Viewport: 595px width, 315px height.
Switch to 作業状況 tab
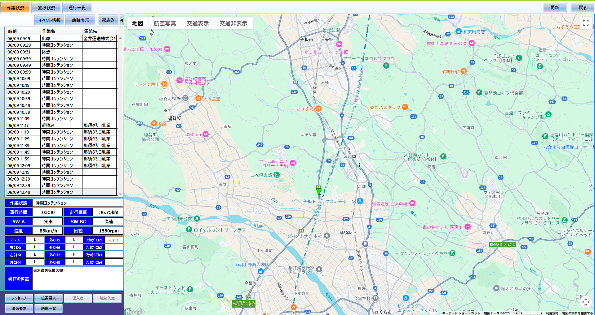point(16,7)
